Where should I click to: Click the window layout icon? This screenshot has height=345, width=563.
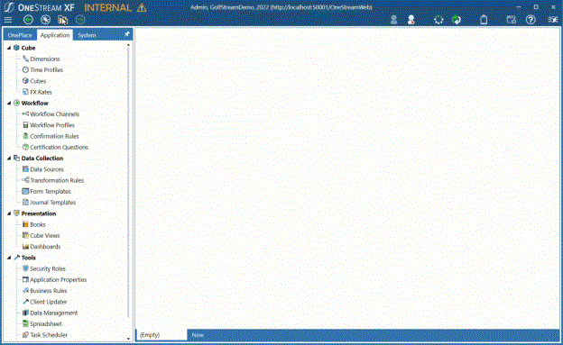pyautogui.click(x=512, y=20)
